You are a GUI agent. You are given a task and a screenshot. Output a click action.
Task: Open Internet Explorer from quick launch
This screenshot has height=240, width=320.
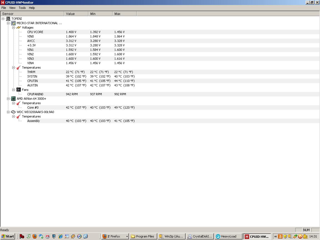click(x=60, y=236)
